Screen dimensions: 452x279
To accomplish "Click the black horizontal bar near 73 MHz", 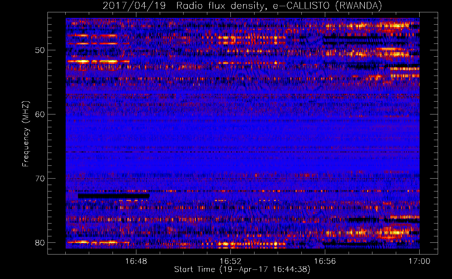I will 114,196.
